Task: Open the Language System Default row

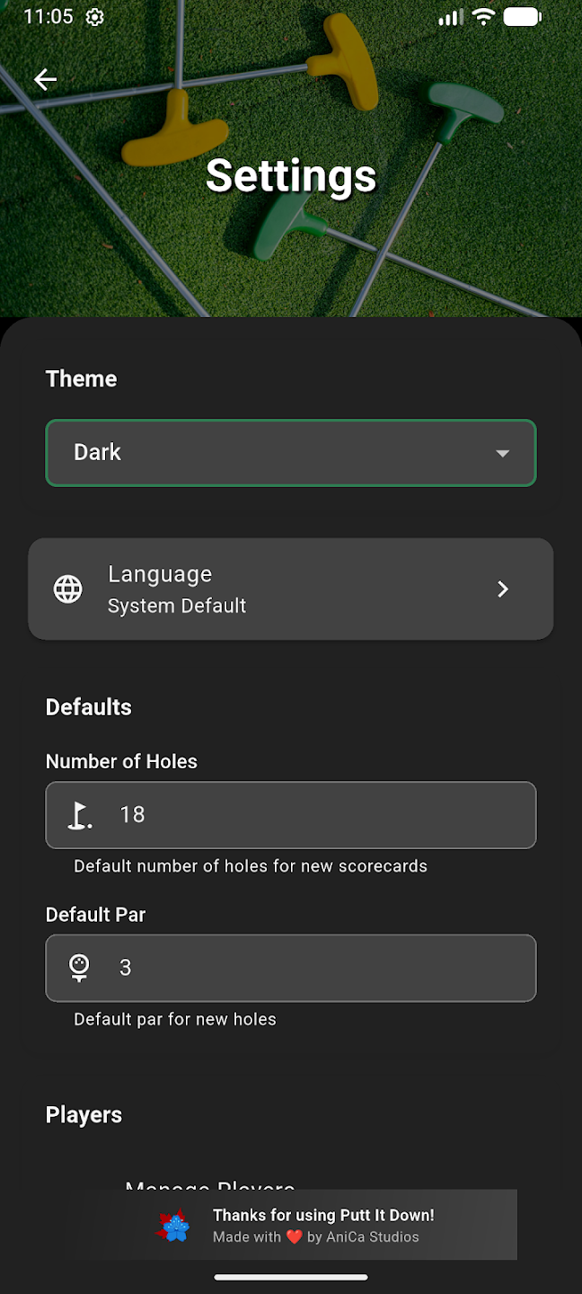Action: pos(269,589)
